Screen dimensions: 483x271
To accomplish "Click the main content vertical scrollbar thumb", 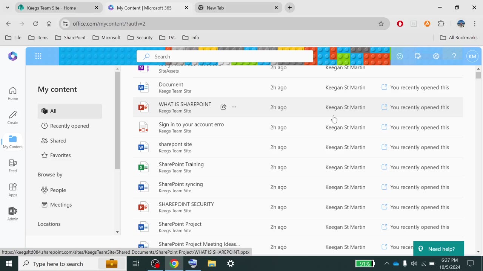I will pos(478,75).
